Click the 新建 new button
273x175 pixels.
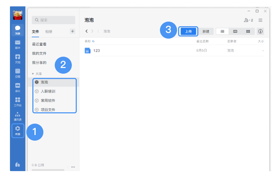pos(206,32)
